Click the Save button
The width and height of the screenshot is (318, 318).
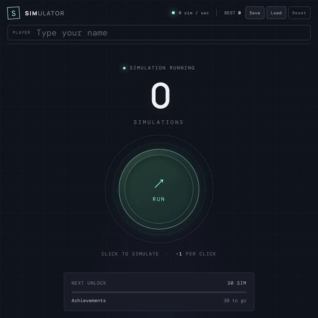point(255,13)
